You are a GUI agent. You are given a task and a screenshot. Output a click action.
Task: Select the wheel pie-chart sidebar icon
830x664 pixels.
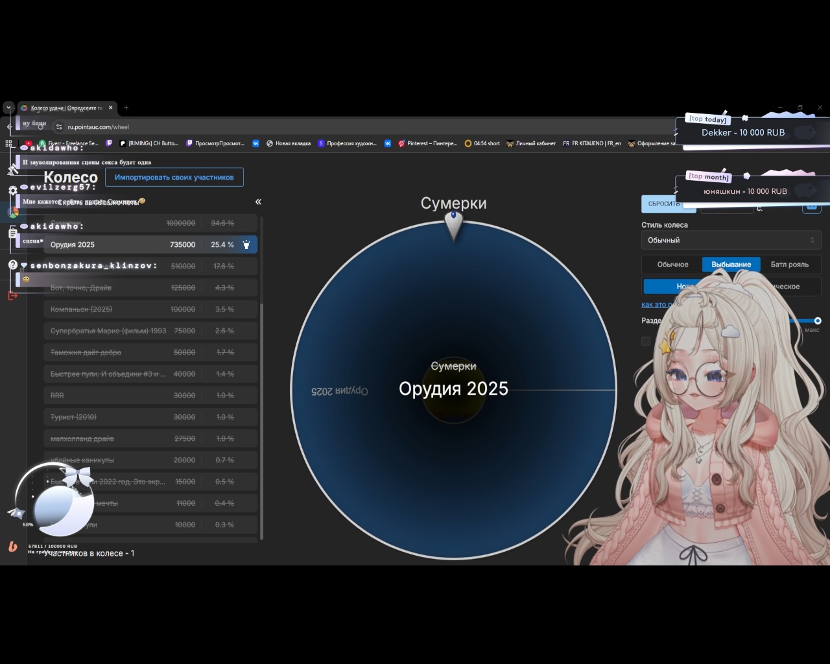point(13,212)
